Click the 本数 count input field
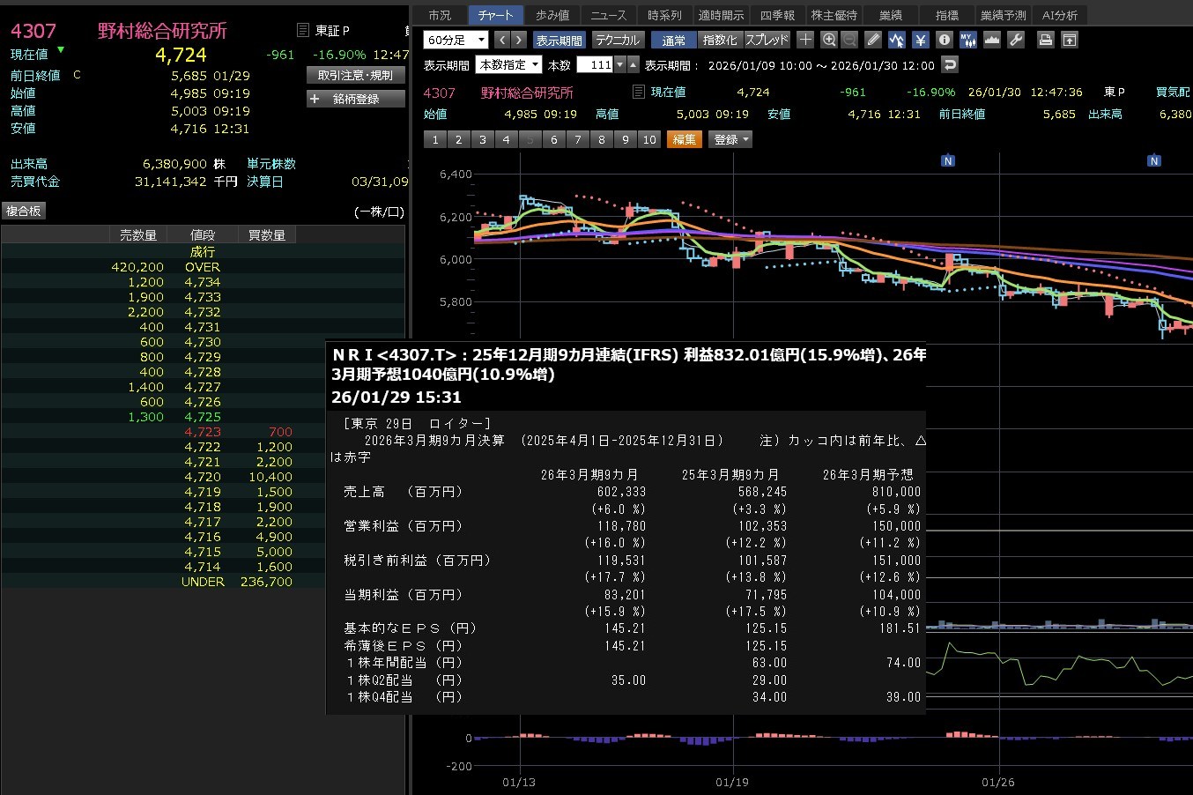The width and height of the screenshot is (1193, 795). click(596, 65)
